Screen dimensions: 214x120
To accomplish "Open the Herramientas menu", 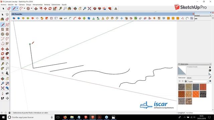I will click(38, 5).
